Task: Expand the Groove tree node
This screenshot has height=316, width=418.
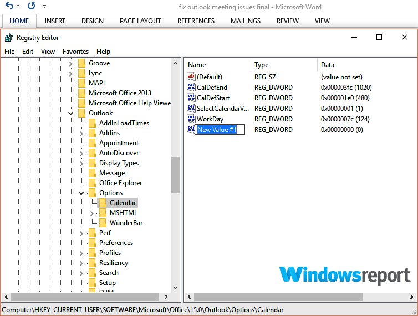Action: click(x=70, y=64)
